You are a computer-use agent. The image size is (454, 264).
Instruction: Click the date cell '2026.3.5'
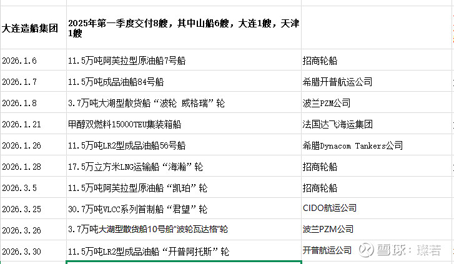click(x=33, y=187)
